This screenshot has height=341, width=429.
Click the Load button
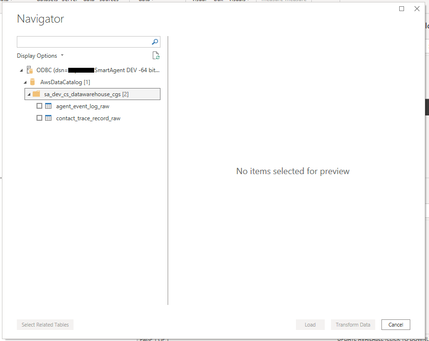[310, 325]
